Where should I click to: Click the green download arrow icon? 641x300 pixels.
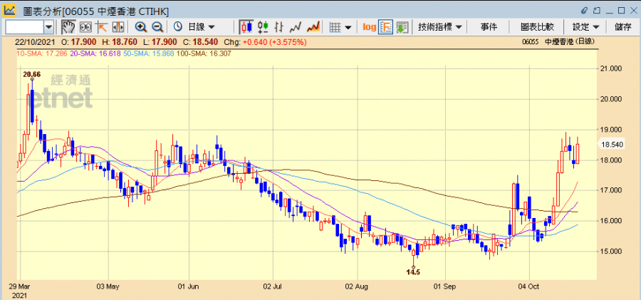(402, 27)
